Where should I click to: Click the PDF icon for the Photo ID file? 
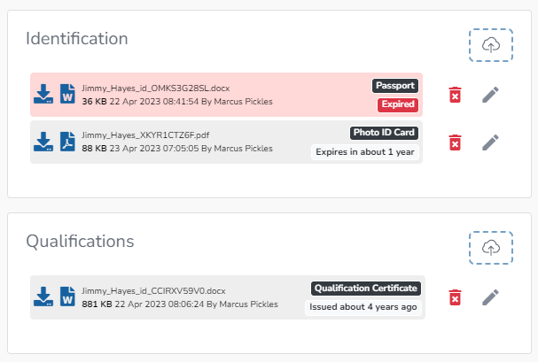68,142
